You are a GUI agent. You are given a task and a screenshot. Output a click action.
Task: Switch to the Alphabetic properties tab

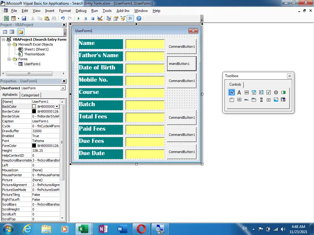pyautogui.click(x=10, y=95)
